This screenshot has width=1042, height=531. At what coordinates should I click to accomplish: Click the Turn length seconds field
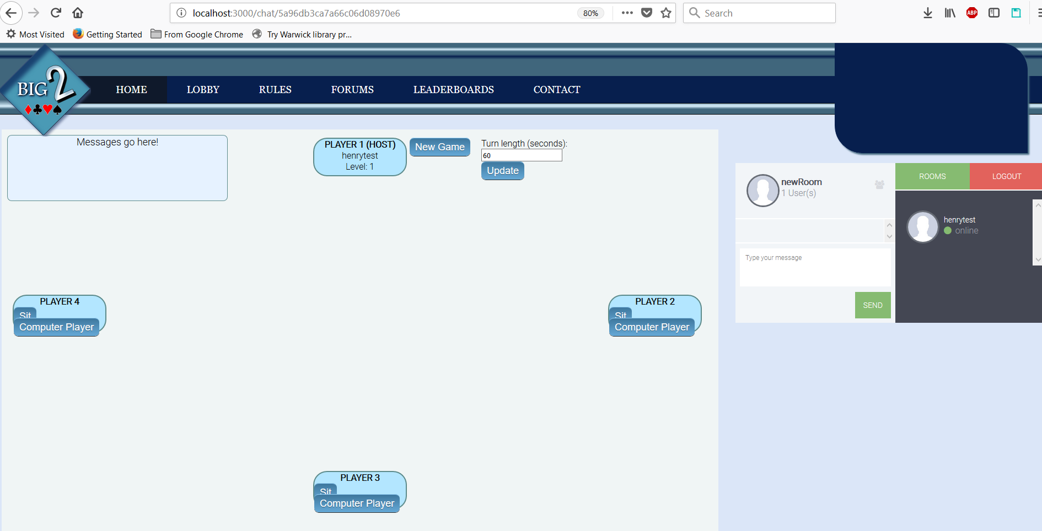pyautogui.click(x=521, y=156)
